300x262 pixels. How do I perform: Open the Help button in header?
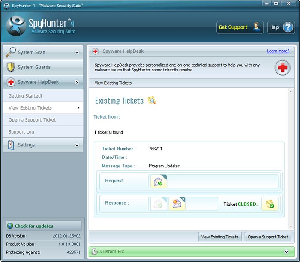(x=281, y=27)
